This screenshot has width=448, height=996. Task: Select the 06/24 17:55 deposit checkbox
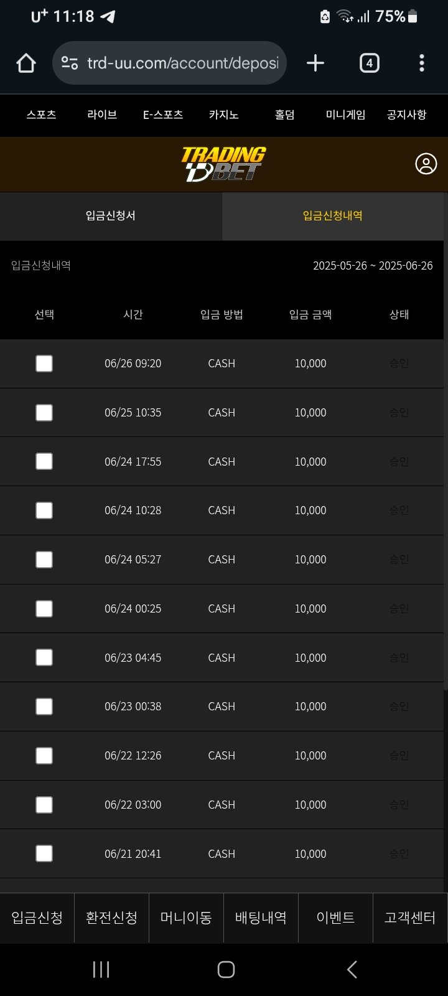pos(44,461)
